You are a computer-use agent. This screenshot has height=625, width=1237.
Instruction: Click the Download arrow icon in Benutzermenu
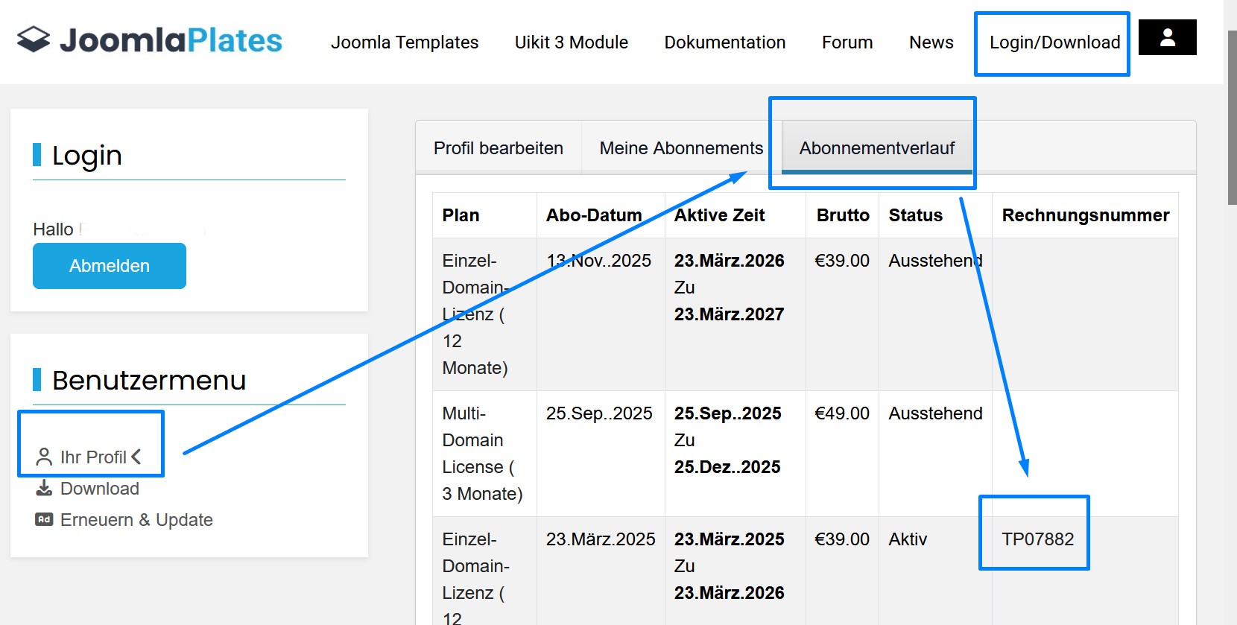pyautogui.click(x=44, y=489)
